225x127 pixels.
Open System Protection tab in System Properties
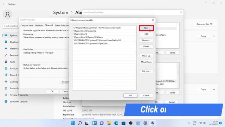click(x=62, y=25)
